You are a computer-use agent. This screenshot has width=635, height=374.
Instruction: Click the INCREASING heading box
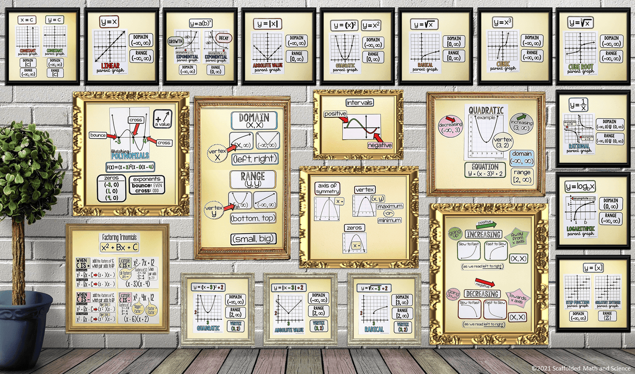483,235
